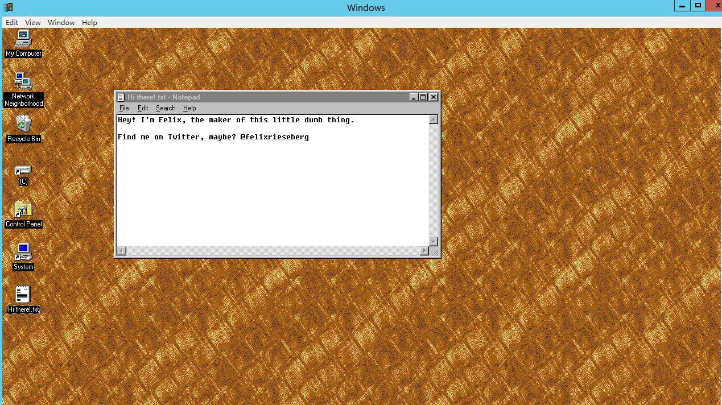
Task: Maximize the outer Windows app window
Action: 698,6
